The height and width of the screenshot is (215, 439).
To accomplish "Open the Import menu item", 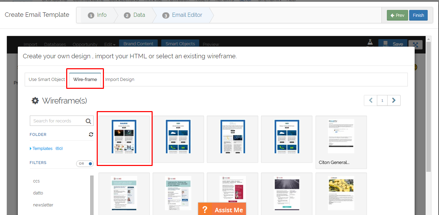I will pyautogui.click(x=31, y=44).
